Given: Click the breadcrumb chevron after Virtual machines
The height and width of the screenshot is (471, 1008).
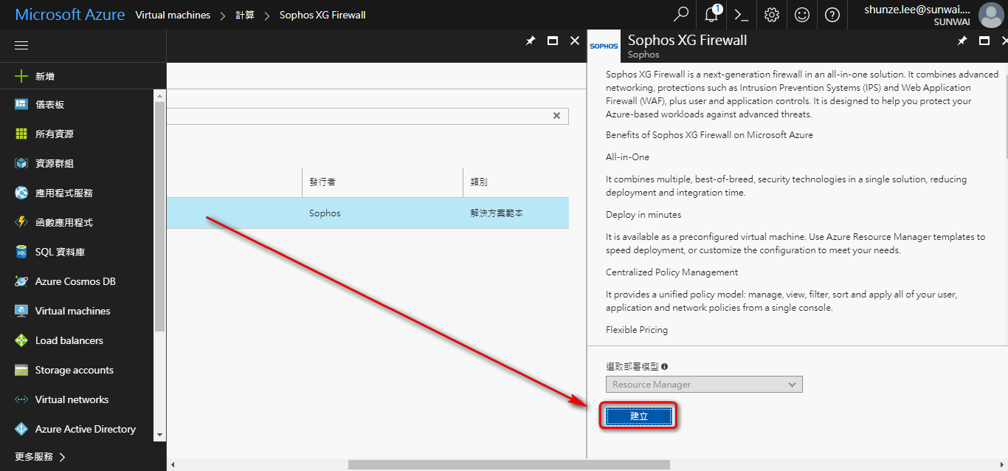Looking at the screenshot, I should click(223, 15).
